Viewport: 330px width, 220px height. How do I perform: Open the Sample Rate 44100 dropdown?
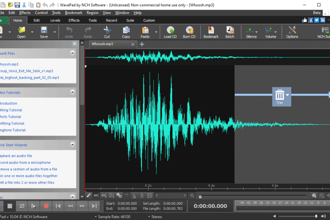coord(112,217)
